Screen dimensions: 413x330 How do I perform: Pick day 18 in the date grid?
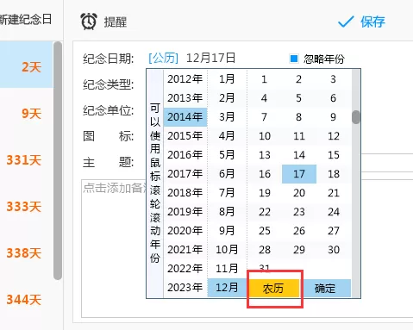(334, 174)
